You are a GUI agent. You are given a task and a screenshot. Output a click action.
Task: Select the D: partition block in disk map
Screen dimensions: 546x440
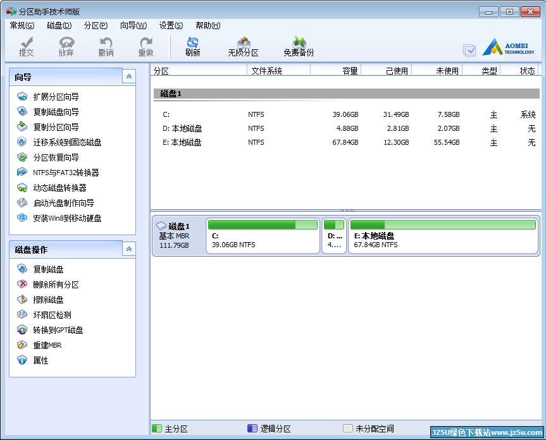(334, 236)
